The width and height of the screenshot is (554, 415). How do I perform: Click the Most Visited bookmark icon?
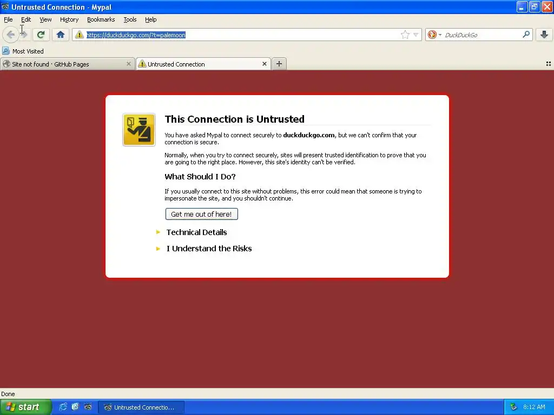pos(5,51)
